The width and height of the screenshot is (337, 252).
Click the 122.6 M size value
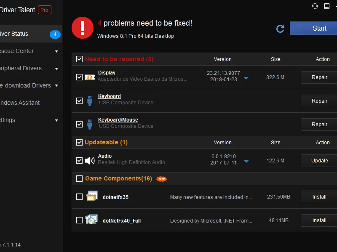pos(275,161)
